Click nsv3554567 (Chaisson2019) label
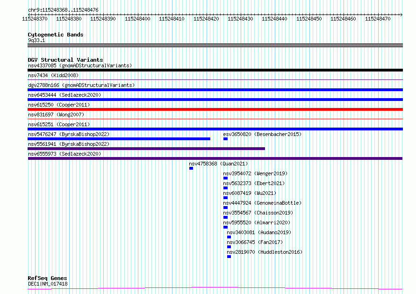 point(258,213)
